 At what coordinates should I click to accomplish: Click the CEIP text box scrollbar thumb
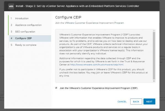(154, 56)
